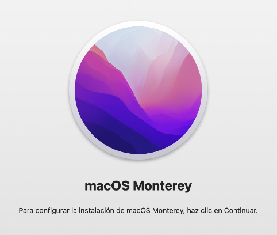Click the instruction sentence below the title

pyautogui.click(x=138, y=211)
